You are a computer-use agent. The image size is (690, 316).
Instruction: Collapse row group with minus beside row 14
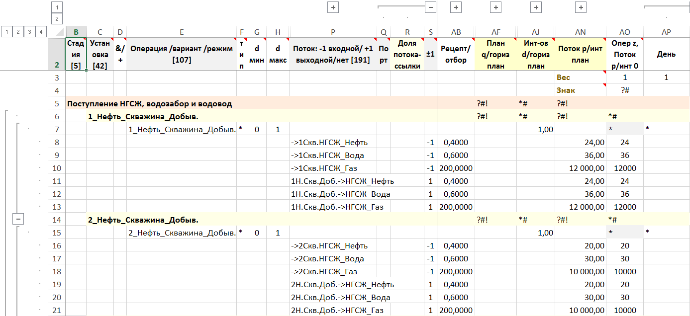18,219
